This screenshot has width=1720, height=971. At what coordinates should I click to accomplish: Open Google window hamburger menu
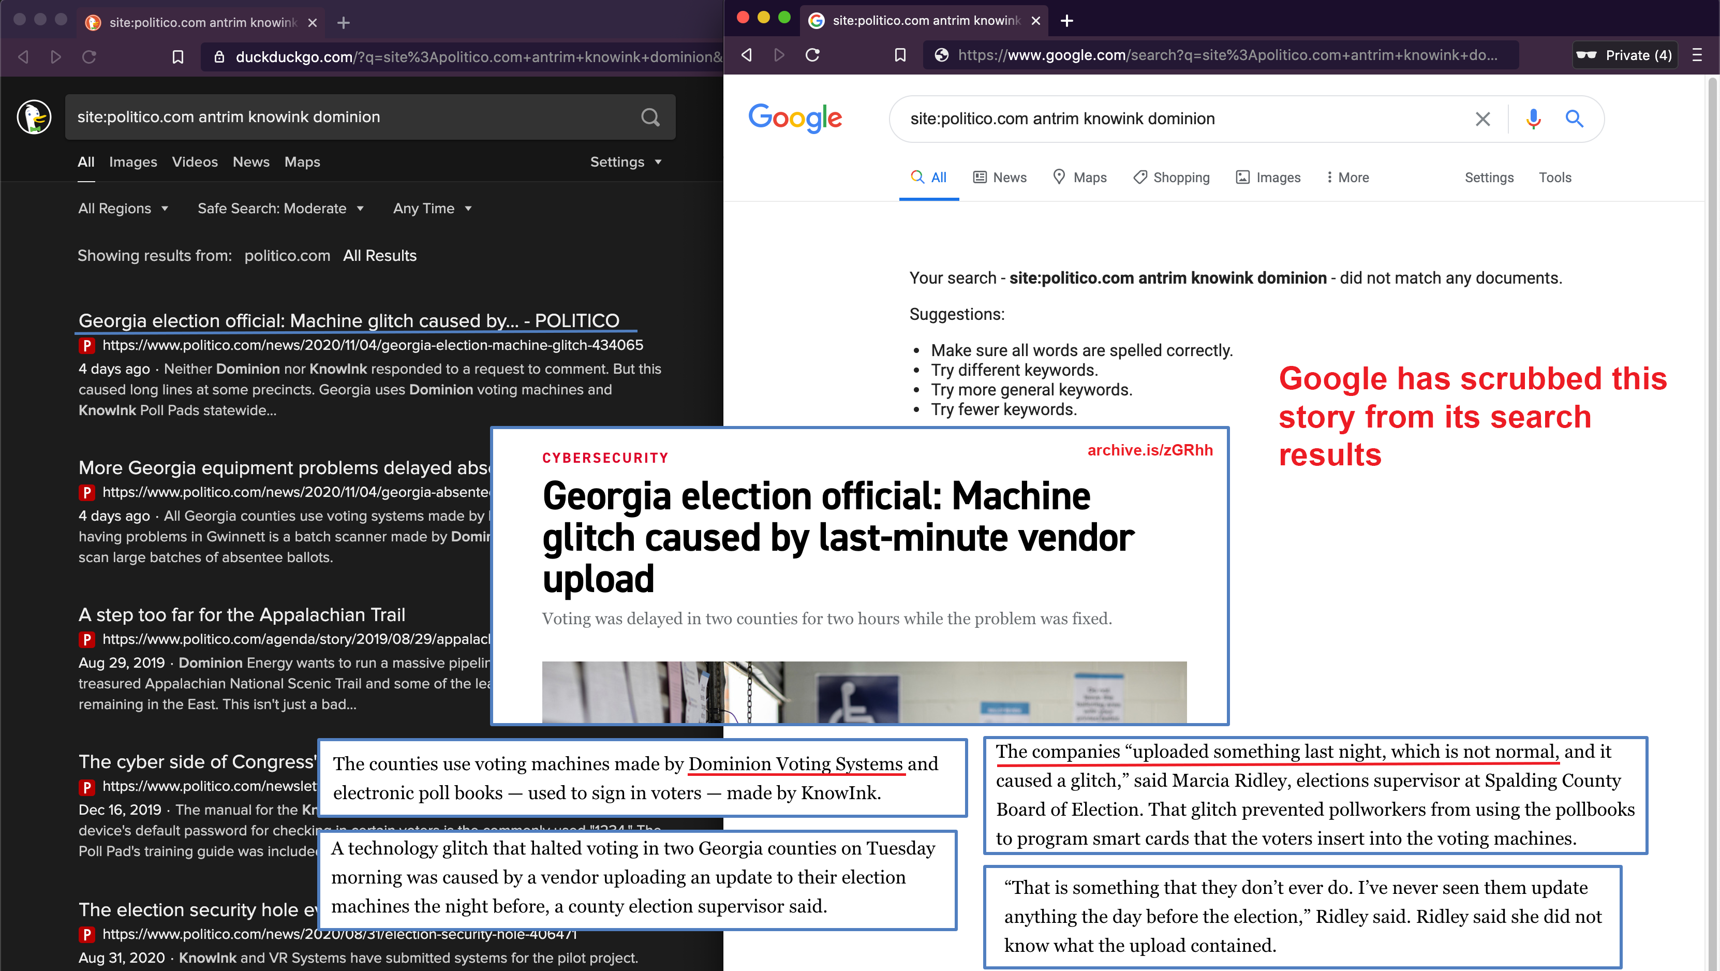coord(1697,55)
